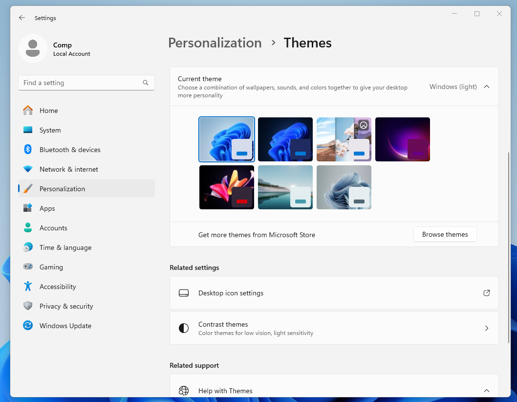Click the Themes page title
The image size is (517, 402).
(x=307, y=43)
